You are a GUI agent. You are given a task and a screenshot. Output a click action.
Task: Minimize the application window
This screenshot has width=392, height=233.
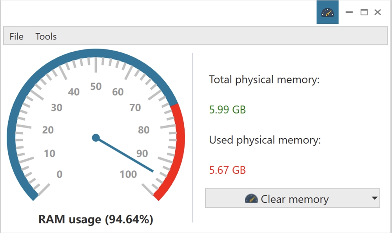coord(349,12)
